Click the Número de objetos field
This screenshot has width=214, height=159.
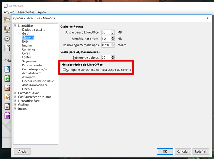(x=106, y=57)
